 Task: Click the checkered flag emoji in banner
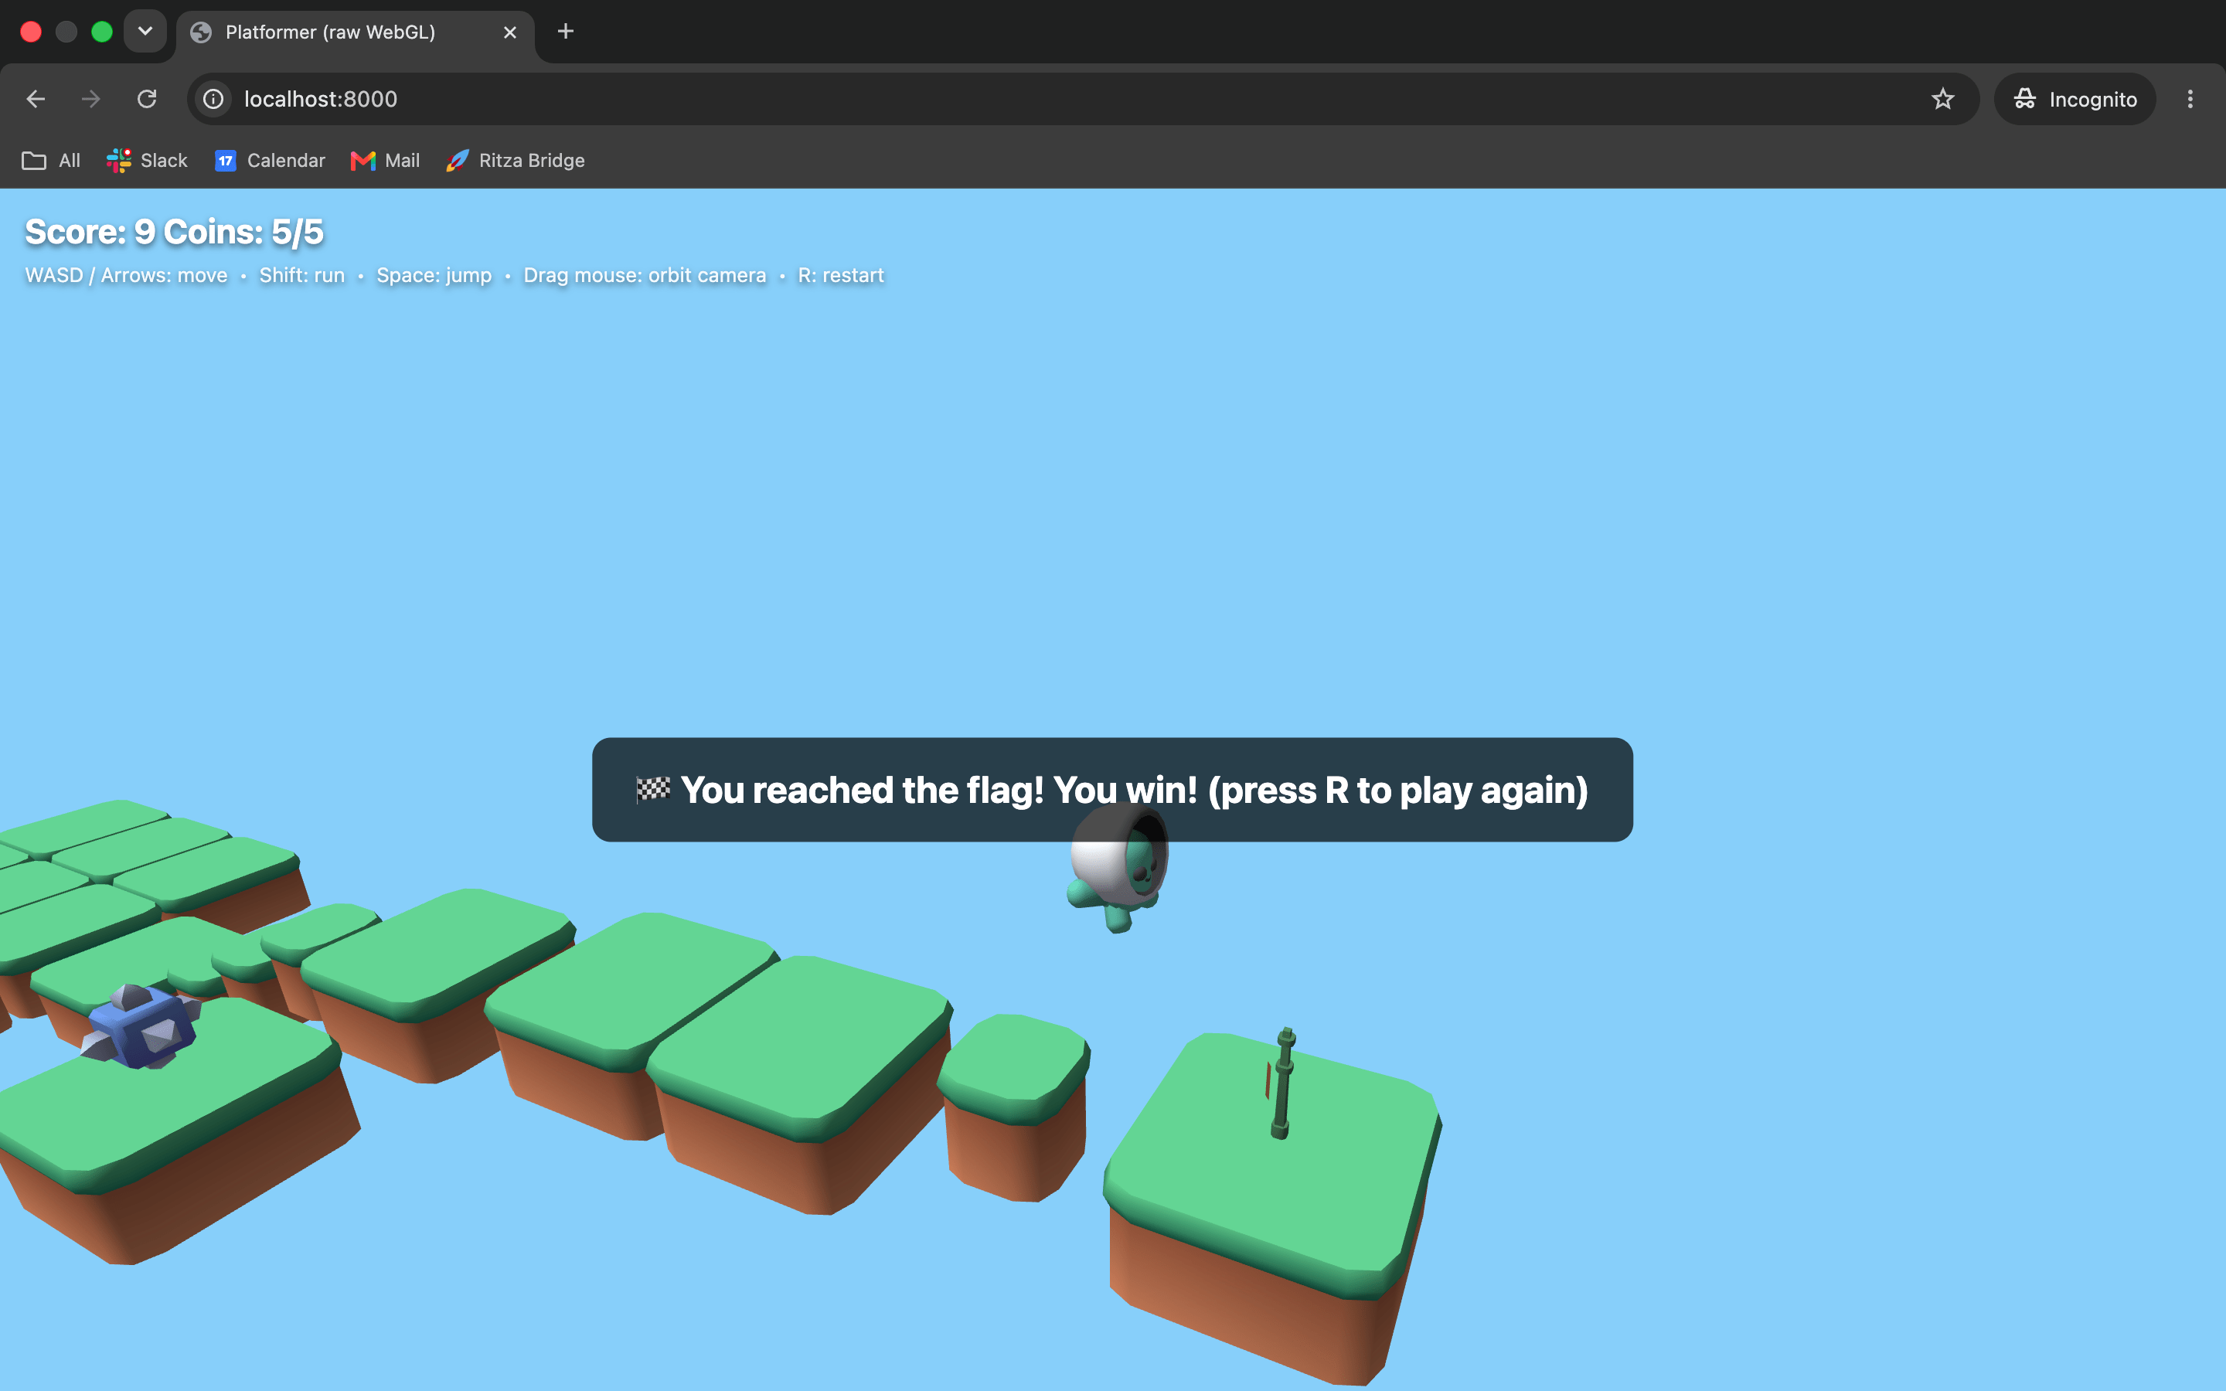pyautogui.click(x=653, y=789)
